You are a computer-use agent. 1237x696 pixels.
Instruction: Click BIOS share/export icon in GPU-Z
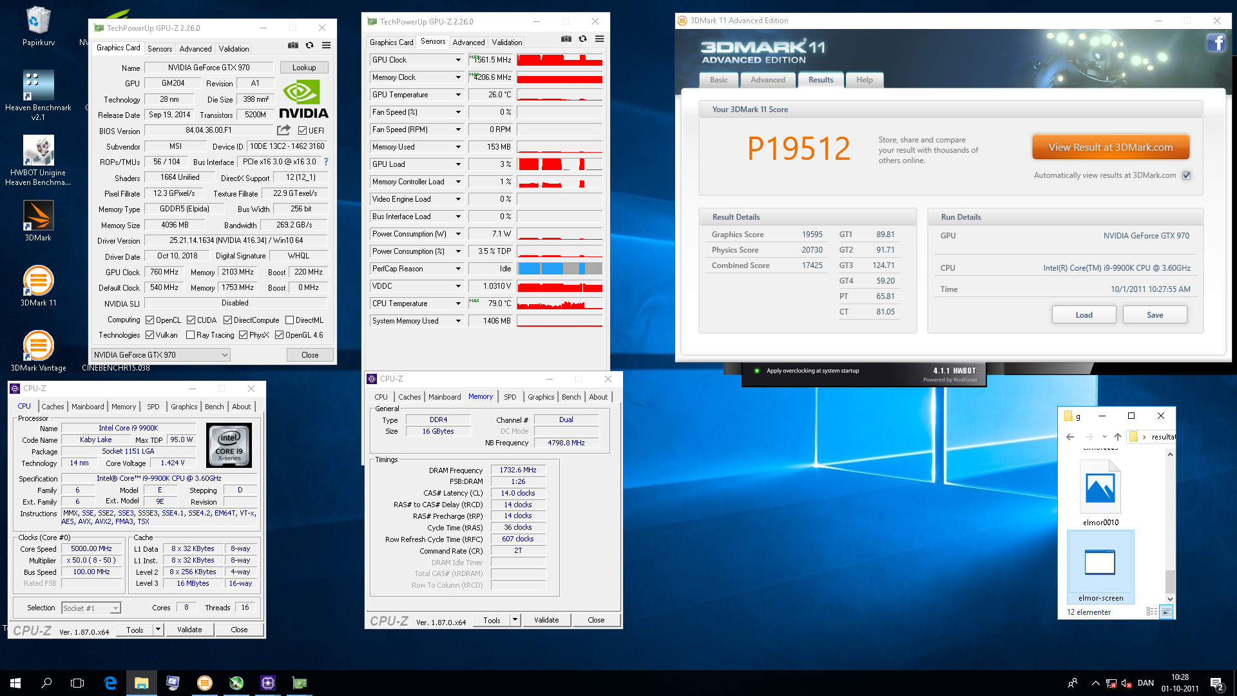point(283,130)
